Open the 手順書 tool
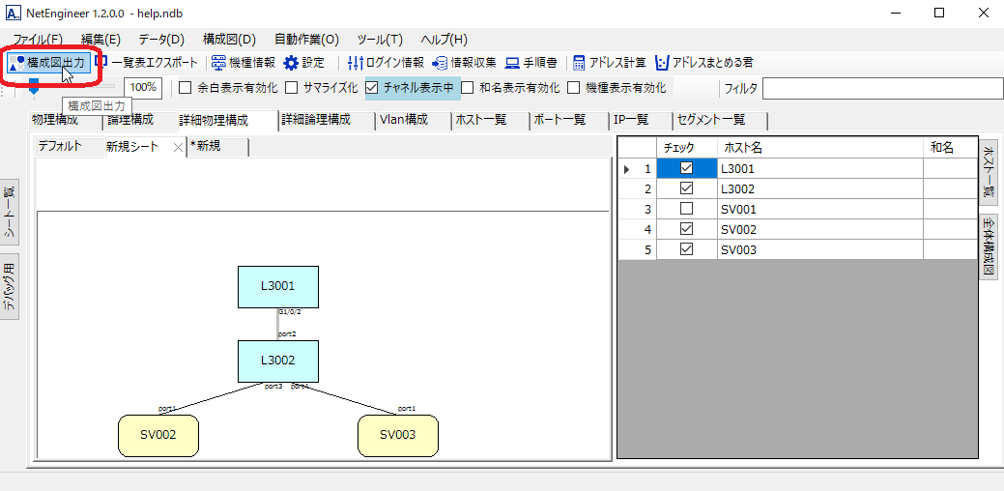The width and height of the screenshot is (1004, 491). (x=531, y=63)
